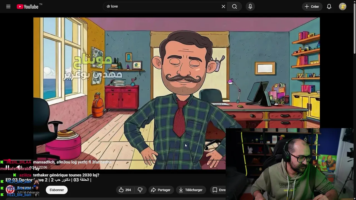Click the video title ending 'الحلقة 03'
The height and width of the screenshot is (200, 356).
(48, 180)
